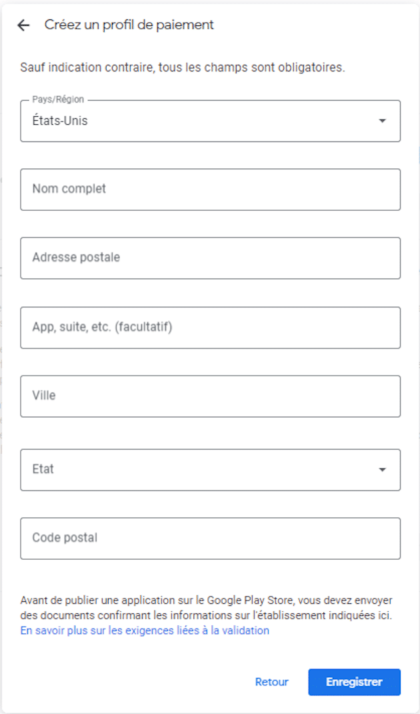420x714 pixels.
Task: Expand the Etat dropdown list
Action: click(x=210, y=470)
